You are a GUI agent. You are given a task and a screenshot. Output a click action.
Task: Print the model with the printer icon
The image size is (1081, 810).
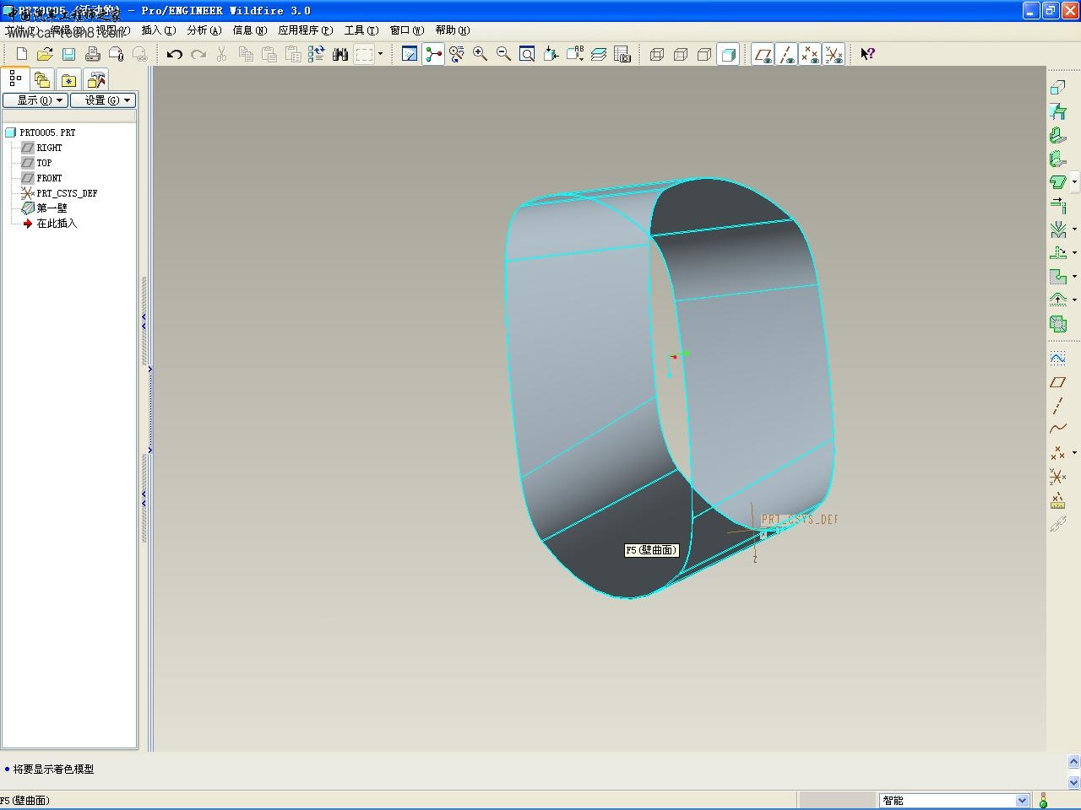[x=92, y=54]
